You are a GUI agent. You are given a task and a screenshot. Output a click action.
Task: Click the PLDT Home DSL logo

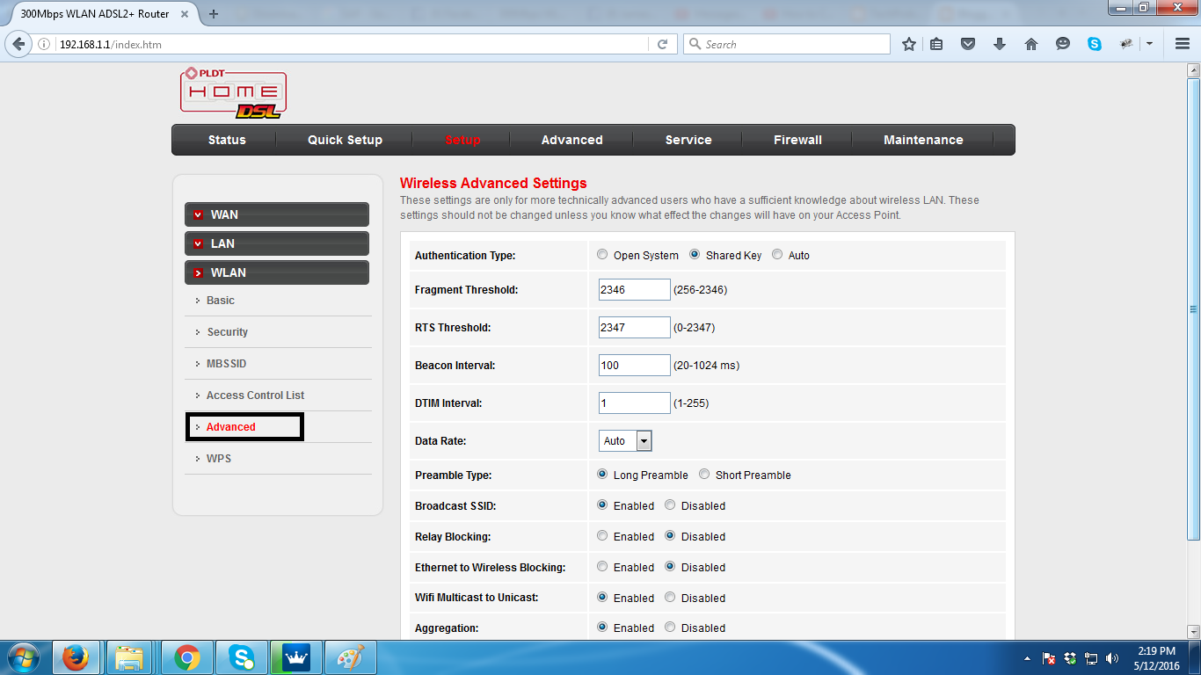click(233, 93)
